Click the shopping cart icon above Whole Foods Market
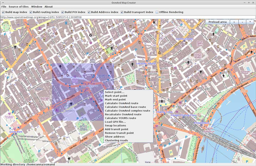Image resolution: width=256 pixels, height=166 pixels. click(x=75, y=76)
